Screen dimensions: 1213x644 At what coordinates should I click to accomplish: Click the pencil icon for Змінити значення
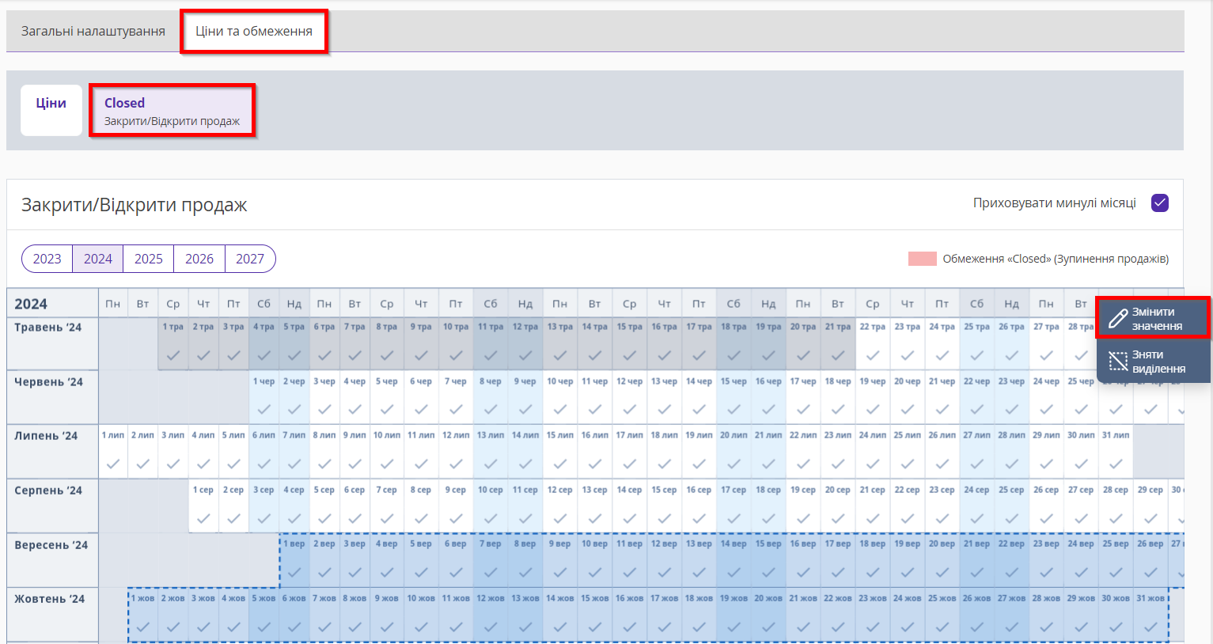point(1117,319)
